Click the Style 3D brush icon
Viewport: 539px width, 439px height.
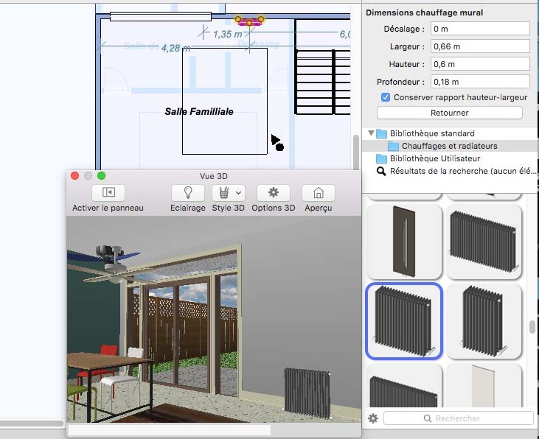(223, 193)
